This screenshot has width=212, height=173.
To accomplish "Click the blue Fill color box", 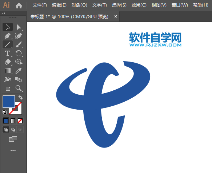I will (9, 102).
